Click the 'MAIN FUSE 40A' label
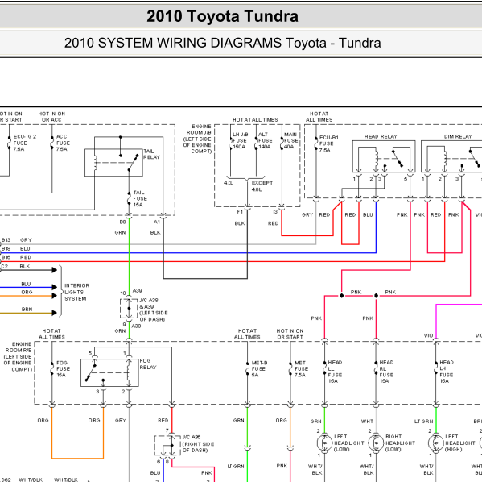482x482 pixels. (x=290, y=141)
